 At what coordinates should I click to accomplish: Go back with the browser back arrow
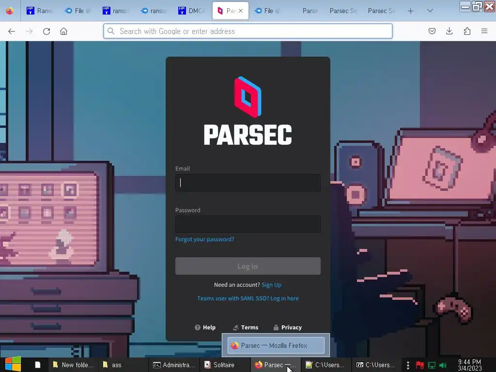tap(12, 31)
